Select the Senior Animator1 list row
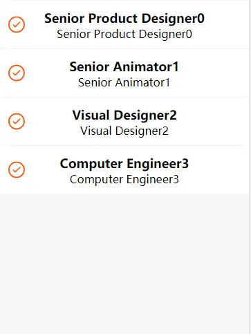 124,73
